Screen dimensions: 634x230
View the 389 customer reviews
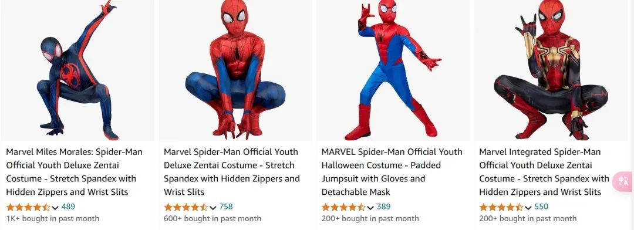coord(384,207)
